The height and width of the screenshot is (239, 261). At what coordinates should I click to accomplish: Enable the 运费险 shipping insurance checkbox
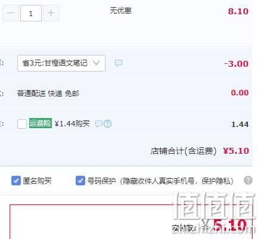22,124
